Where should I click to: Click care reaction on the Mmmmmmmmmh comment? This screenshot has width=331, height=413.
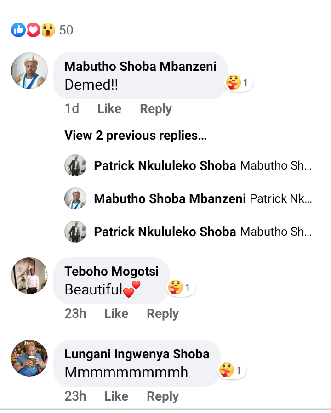[x=227, y=370]
